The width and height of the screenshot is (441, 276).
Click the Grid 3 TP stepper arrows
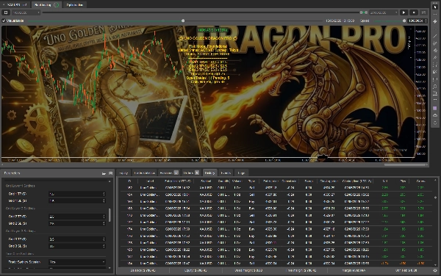tap(104, 239)
